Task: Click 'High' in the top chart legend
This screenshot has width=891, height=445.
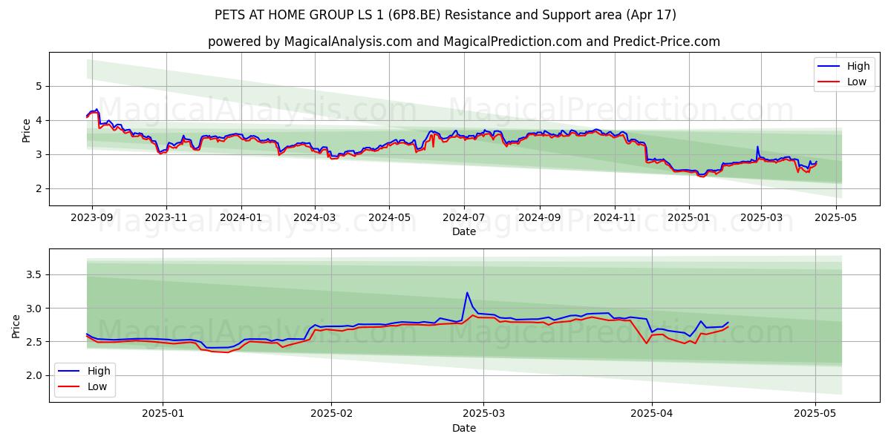Action: 858,66
